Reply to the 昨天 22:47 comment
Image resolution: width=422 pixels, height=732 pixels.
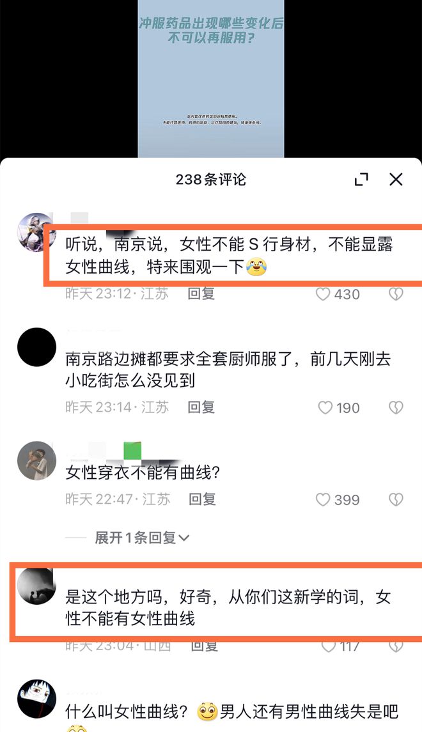click(x=202, y=499)
